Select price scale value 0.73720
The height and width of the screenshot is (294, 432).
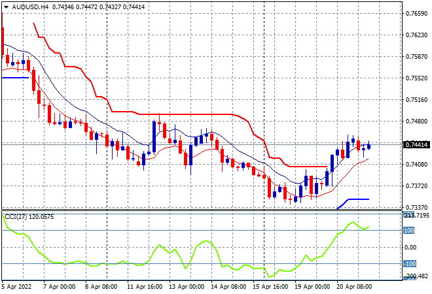(x=416, y=186)
